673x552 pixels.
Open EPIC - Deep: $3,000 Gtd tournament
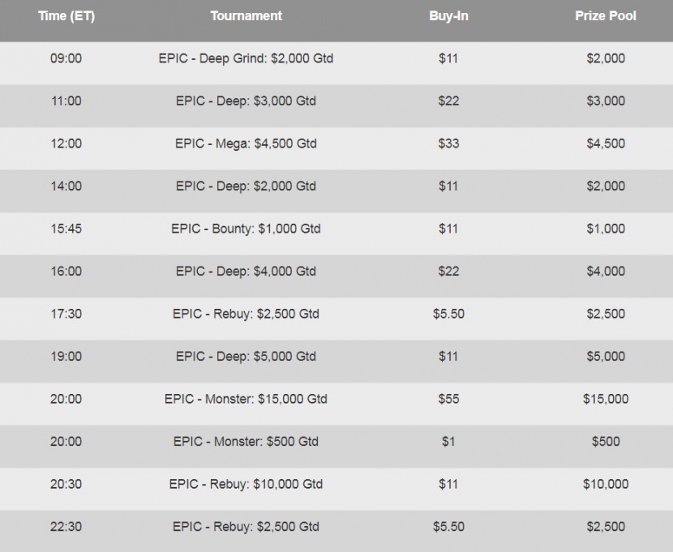tap(246, 101)
